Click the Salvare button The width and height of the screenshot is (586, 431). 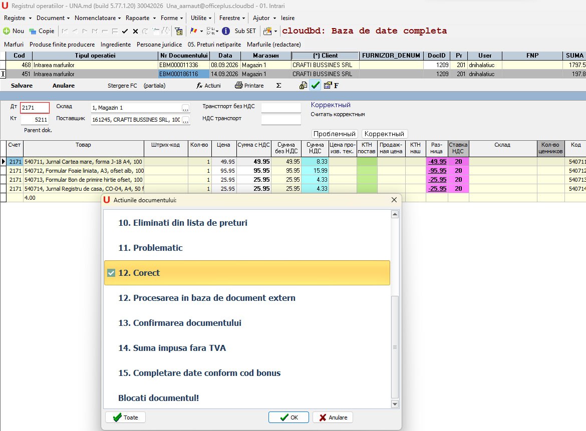22,86
